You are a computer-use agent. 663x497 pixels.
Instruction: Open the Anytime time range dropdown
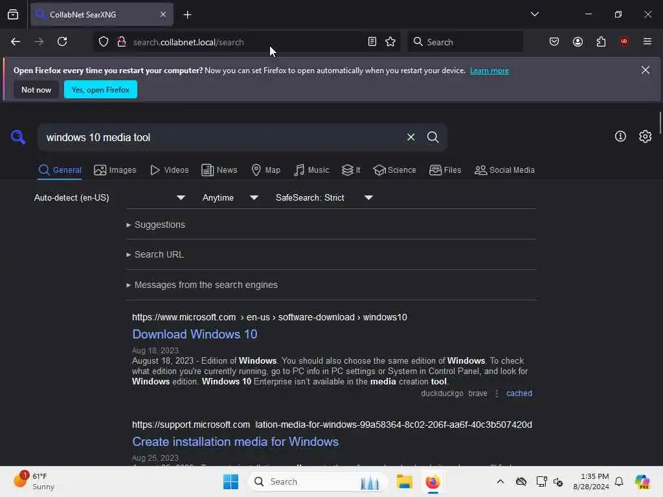point(230,198)
